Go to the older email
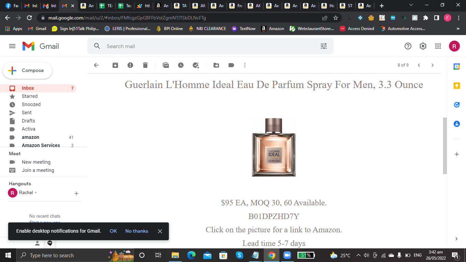 coord(433,65)
